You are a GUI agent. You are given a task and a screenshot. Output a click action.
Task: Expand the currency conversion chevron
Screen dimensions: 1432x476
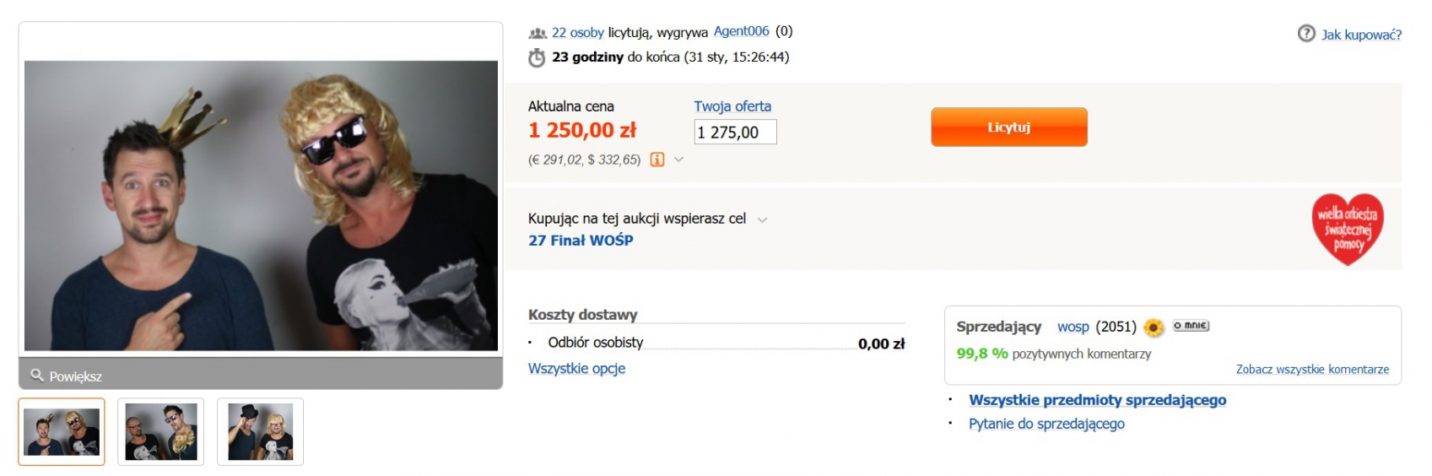(678, 160)
